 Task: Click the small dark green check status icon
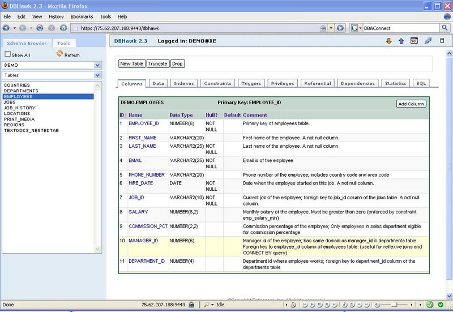coord(441,305)
